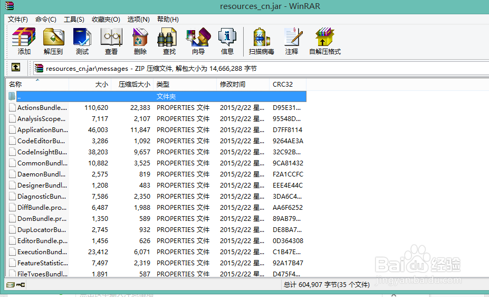
Task: Select the DiagnosticBun... file
Action: pos(42,197)
